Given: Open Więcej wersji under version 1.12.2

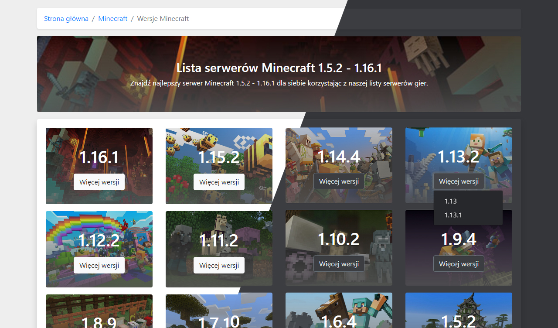Looking at the screenshot, I should coord(99,265).
